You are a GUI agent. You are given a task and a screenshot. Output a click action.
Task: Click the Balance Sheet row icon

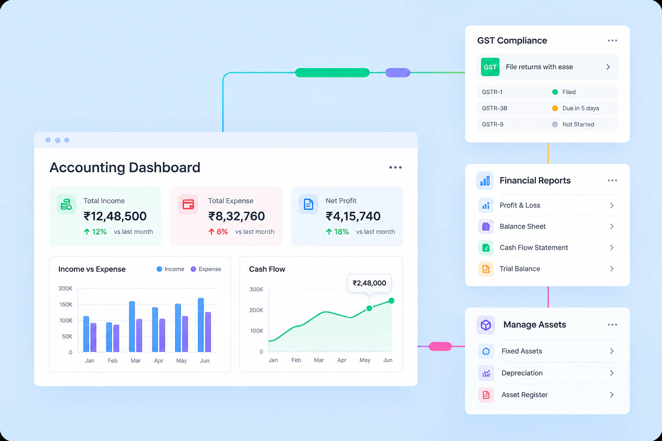(x=486, y=227)
